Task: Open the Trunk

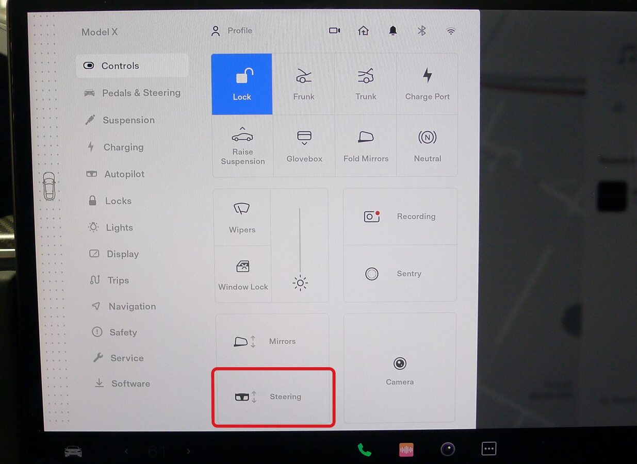Action: coord(366,84)
